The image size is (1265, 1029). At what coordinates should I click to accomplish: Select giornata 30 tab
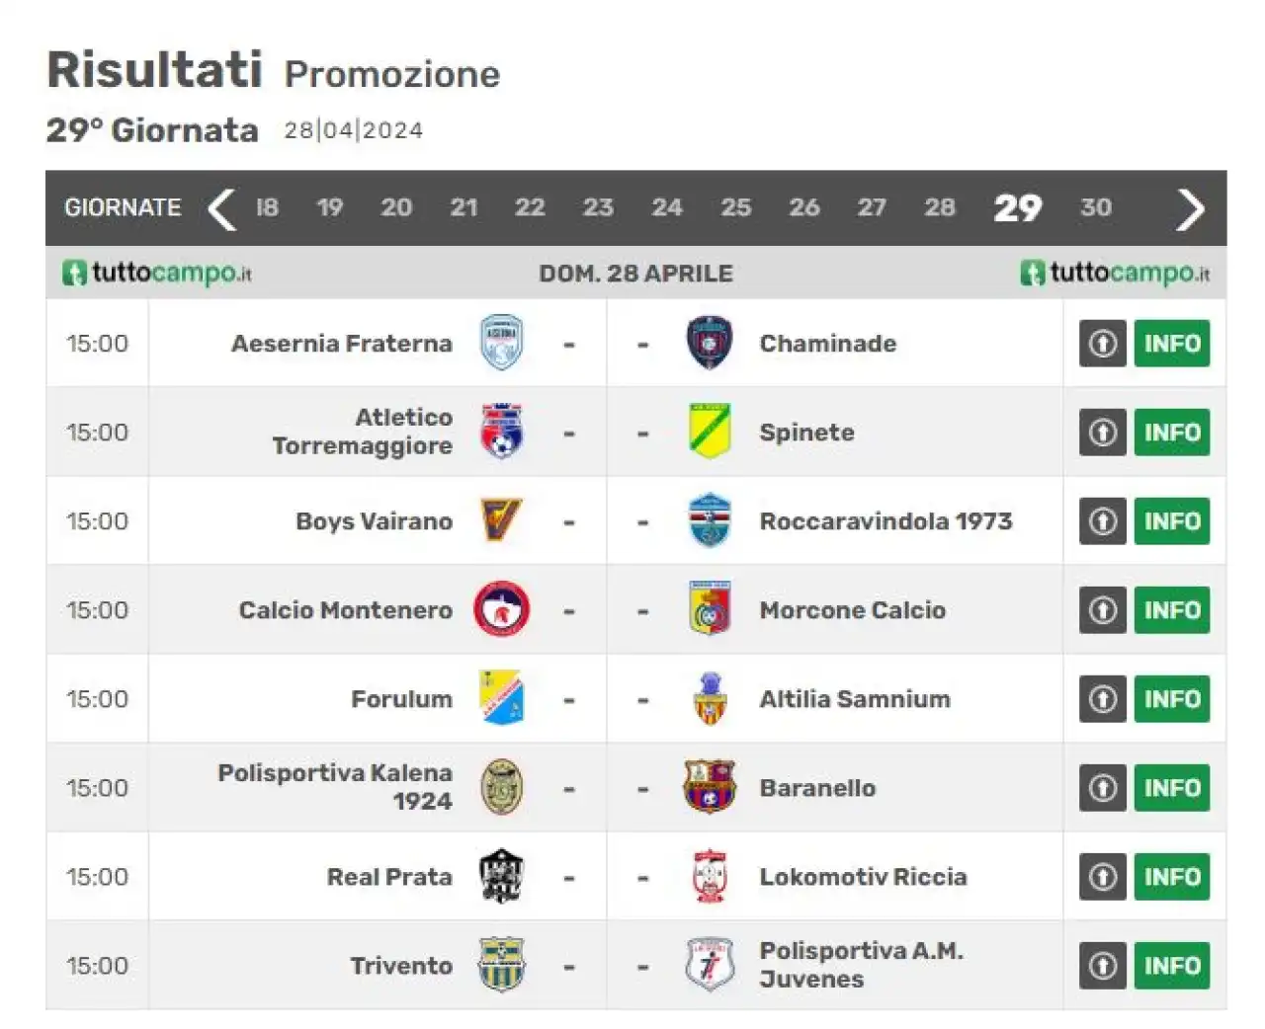coord(1096,207)
